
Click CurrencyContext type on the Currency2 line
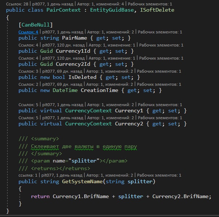88,124
